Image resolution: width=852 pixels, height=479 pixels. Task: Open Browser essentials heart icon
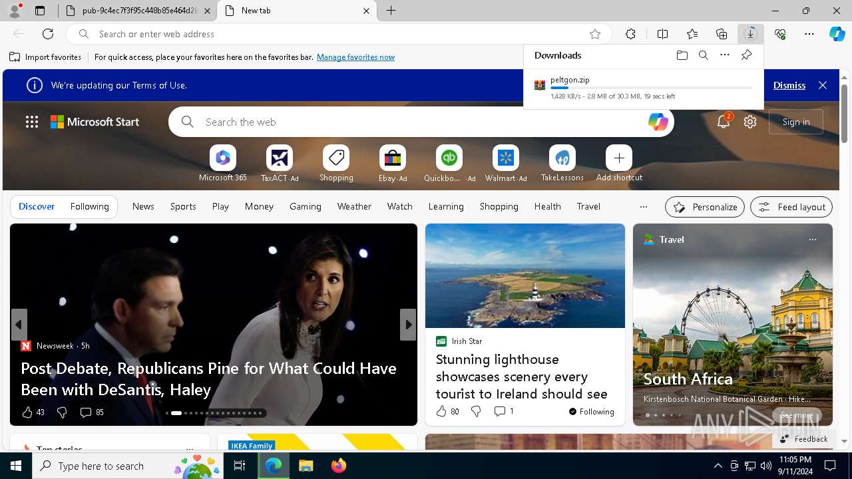point(780,34)
